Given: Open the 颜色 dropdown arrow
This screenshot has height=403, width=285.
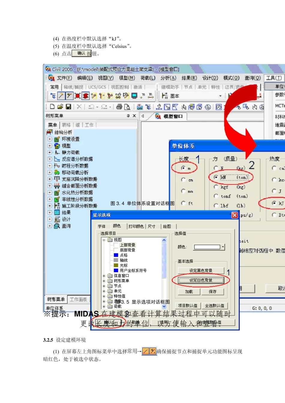Looking at the screenshot, I should tap(223, 247).
